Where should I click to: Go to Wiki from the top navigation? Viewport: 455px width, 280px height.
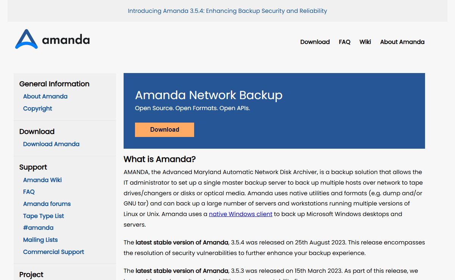click(365, 42)
